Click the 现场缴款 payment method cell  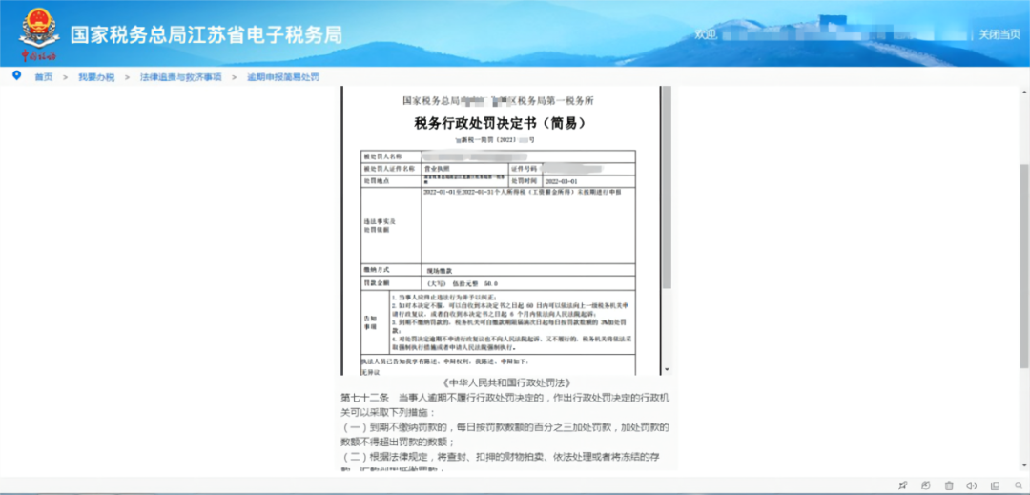point(528,270)
